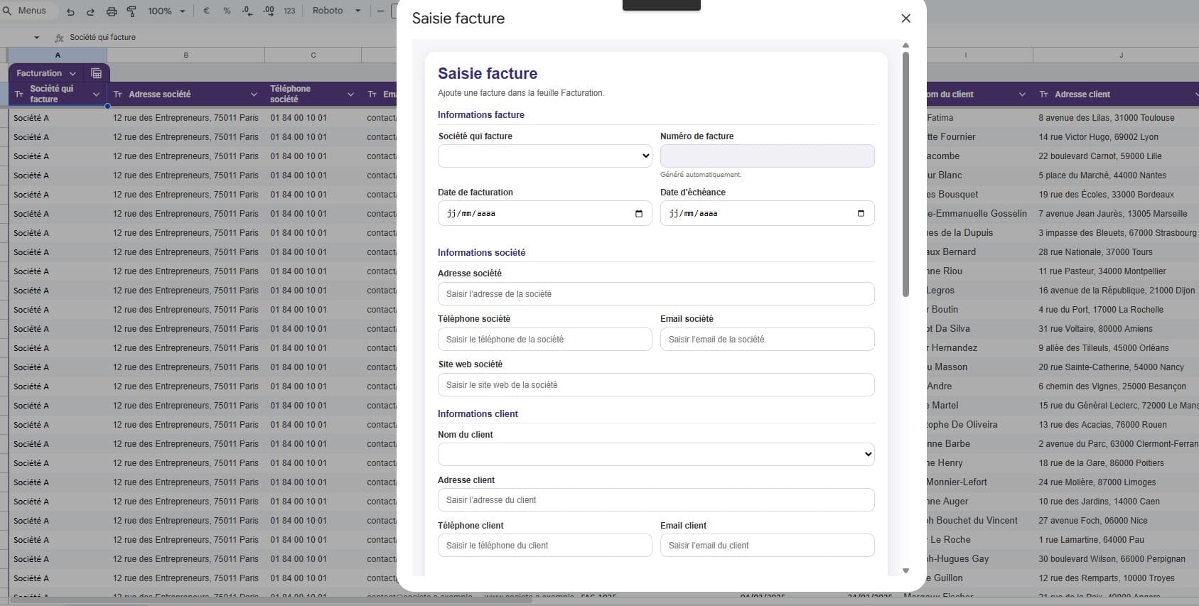This screenshot has width=1199, height=606.
Task: Open the zoom 100% dropdown
Action: 166,11
